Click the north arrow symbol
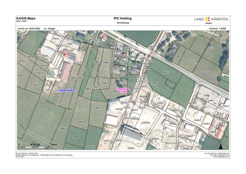 click(221, 146)
